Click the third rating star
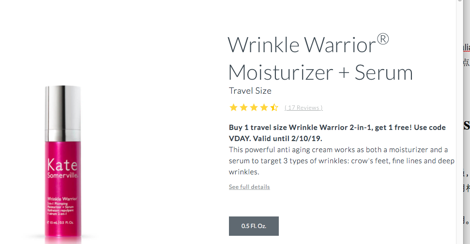This screenshot has height=244, width=470. 254,107
